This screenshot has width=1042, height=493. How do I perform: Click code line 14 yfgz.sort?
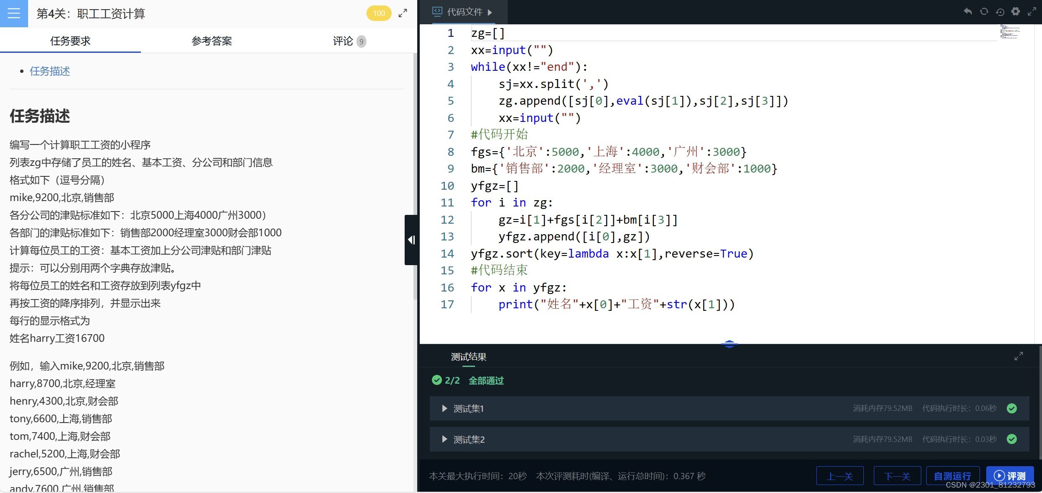pos(612,253)
